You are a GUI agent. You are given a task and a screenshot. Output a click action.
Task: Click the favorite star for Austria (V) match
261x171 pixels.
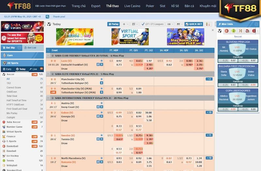click(101, 103)
